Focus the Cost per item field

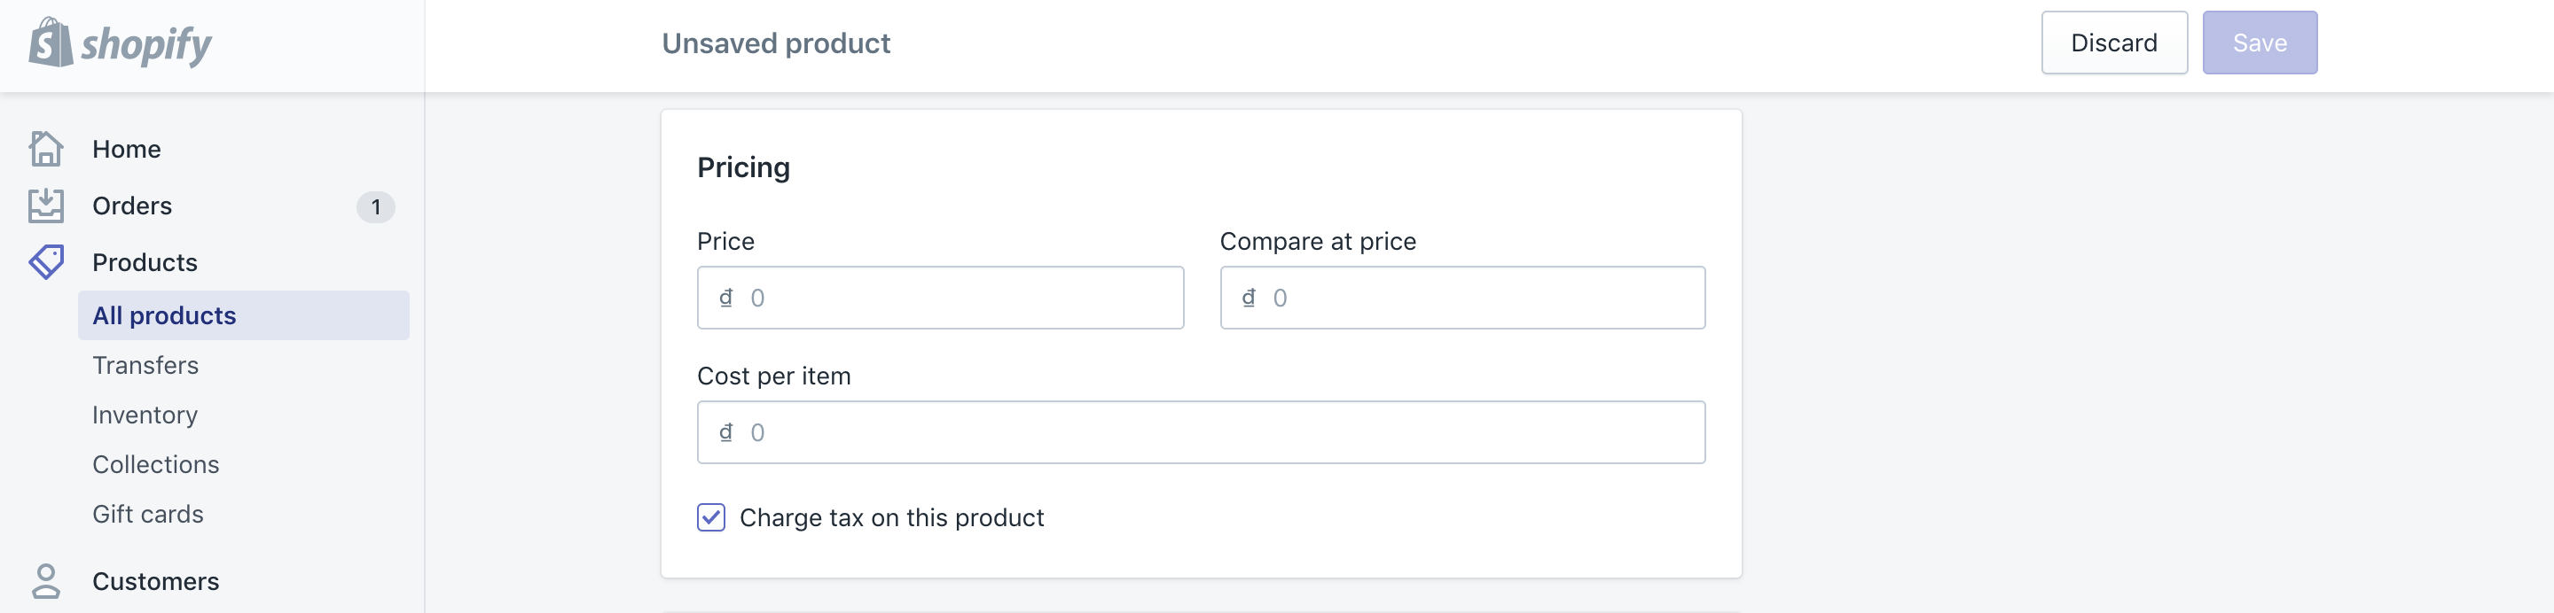click(x=1202, y=431)
